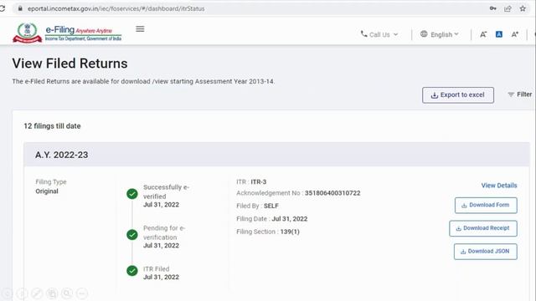Click the share page icon in address bar
This screenshot has height=301, width=536.
click(x=508, y=8)
